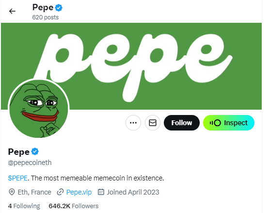
Task: Click the Joined April 2023 text
Action: click(133, 192)
